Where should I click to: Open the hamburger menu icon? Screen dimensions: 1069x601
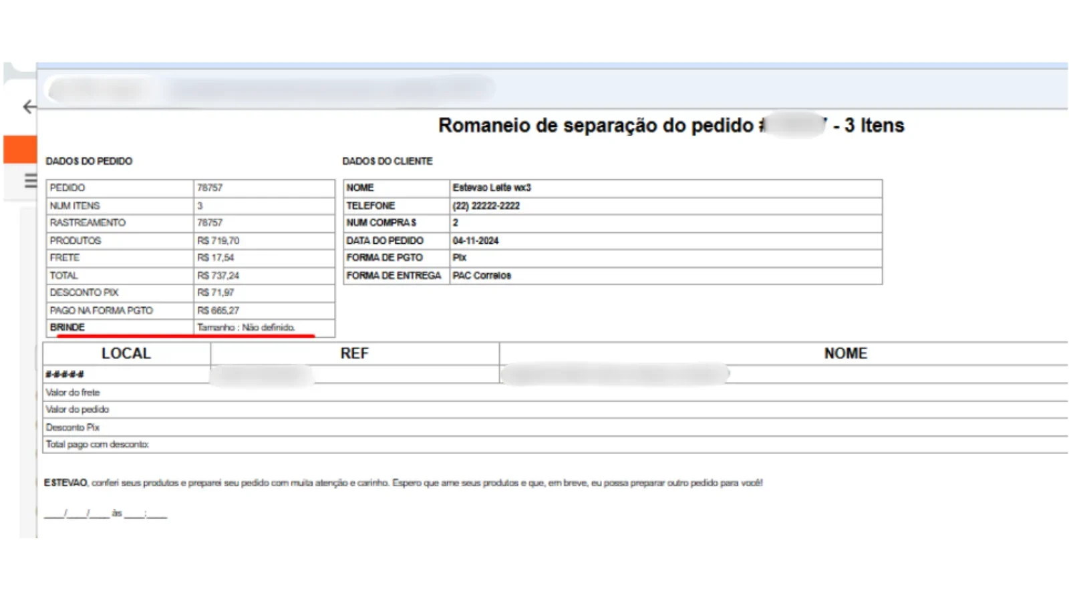tap(31, 180)
